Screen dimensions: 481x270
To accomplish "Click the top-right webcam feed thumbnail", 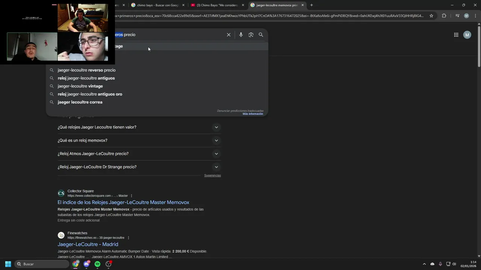I will point(83,18).
